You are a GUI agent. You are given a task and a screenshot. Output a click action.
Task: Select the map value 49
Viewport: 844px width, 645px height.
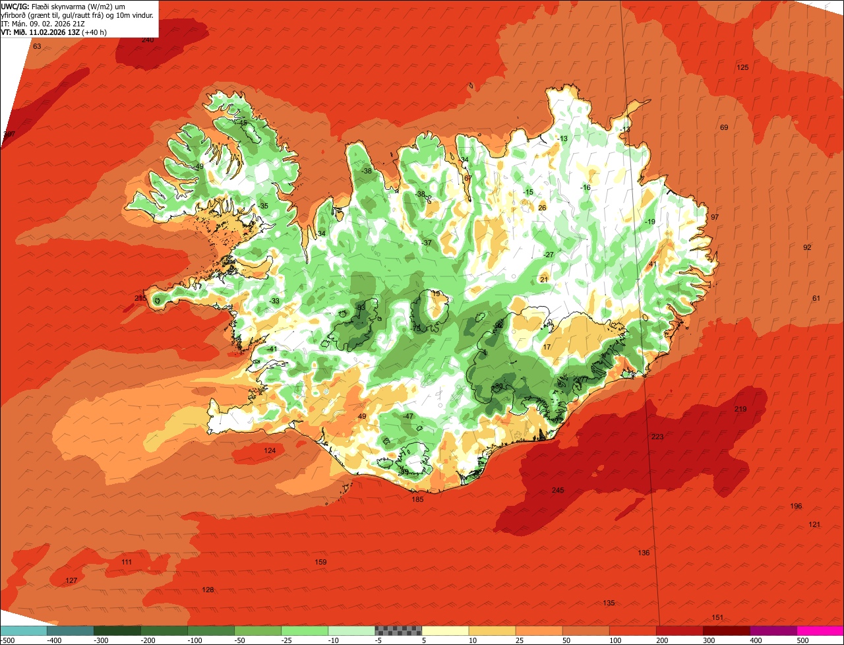click(x=362, y=416)
